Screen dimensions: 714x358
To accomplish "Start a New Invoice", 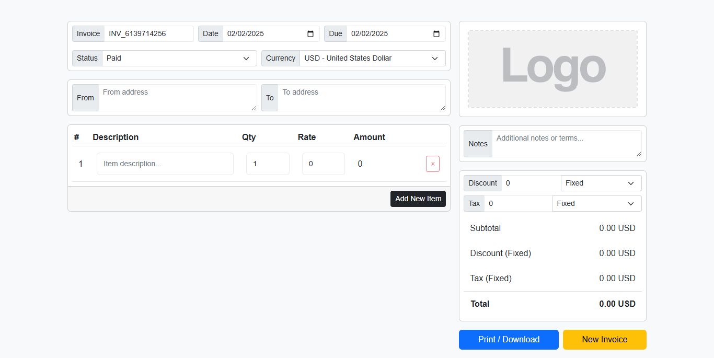I will 604,339.
